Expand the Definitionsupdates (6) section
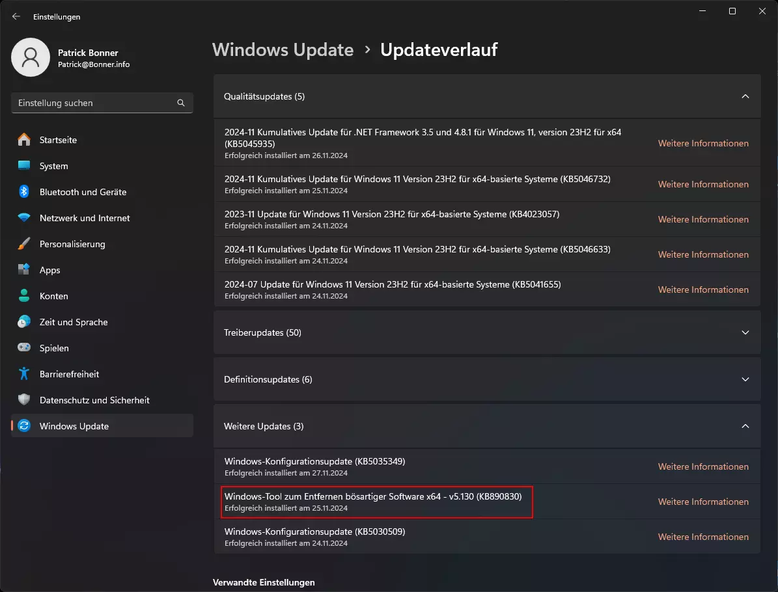This screenshot has height=592, width=778. click(x=745, y=379)
